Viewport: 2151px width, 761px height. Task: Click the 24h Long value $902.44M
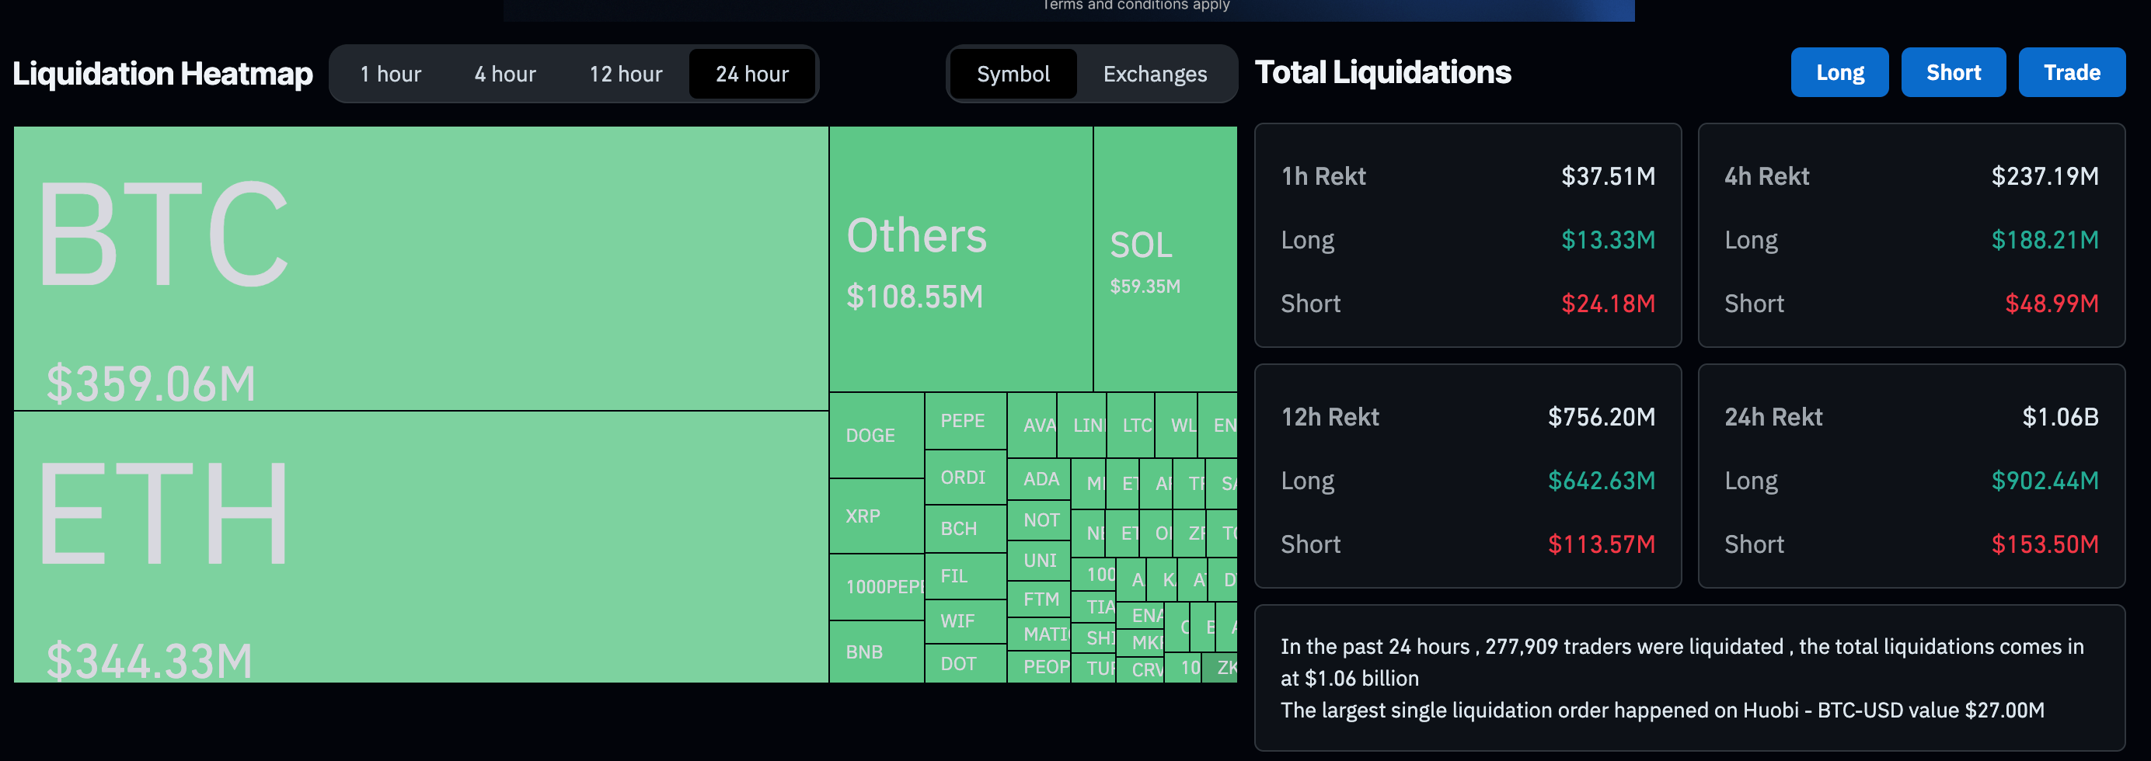[2044, 480]
